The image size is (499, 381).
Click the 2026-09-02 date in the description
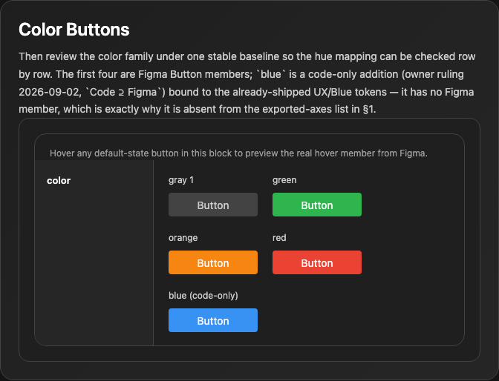coord(49,92)
